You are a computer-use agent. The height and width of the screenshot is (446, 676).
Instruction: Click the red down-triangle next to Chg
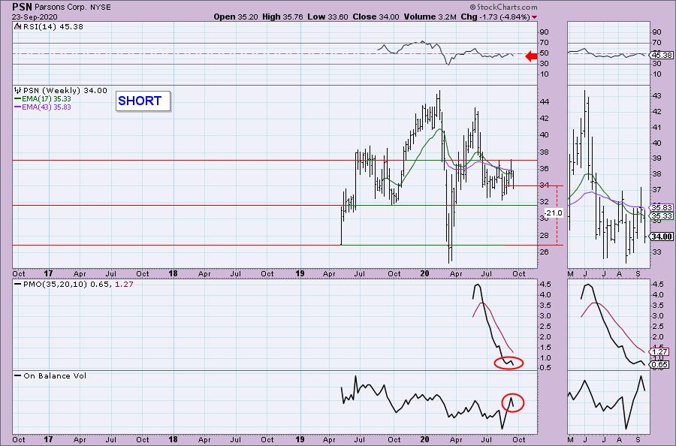pyautogui.click(x=535, y=17)
